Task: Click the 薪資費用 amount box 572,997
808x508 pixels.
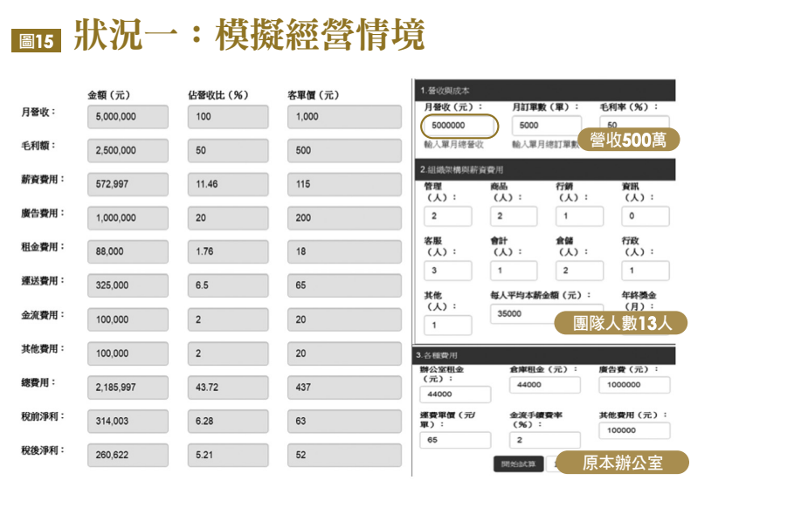Action: [128, 184]
